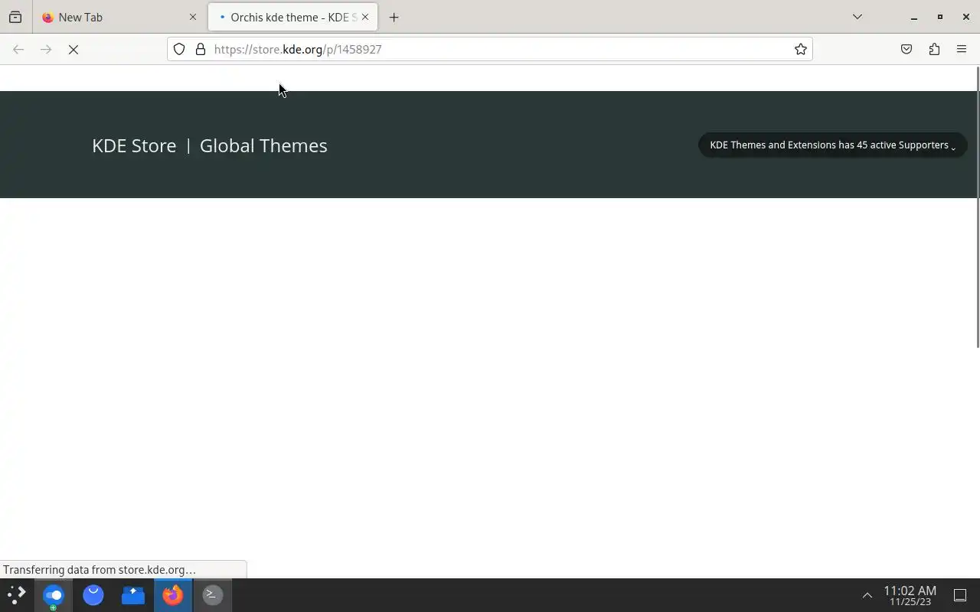
Task: Expand the list all tabs dropdown
Action: [x=857, y=17]
